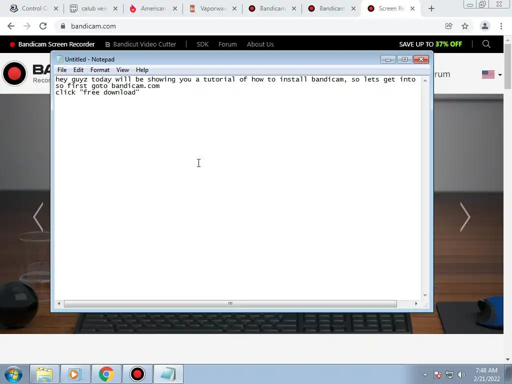Click the Notepad scroll-left arrow
The width and height of the screenshot is (512, 384).
point(59,303)
